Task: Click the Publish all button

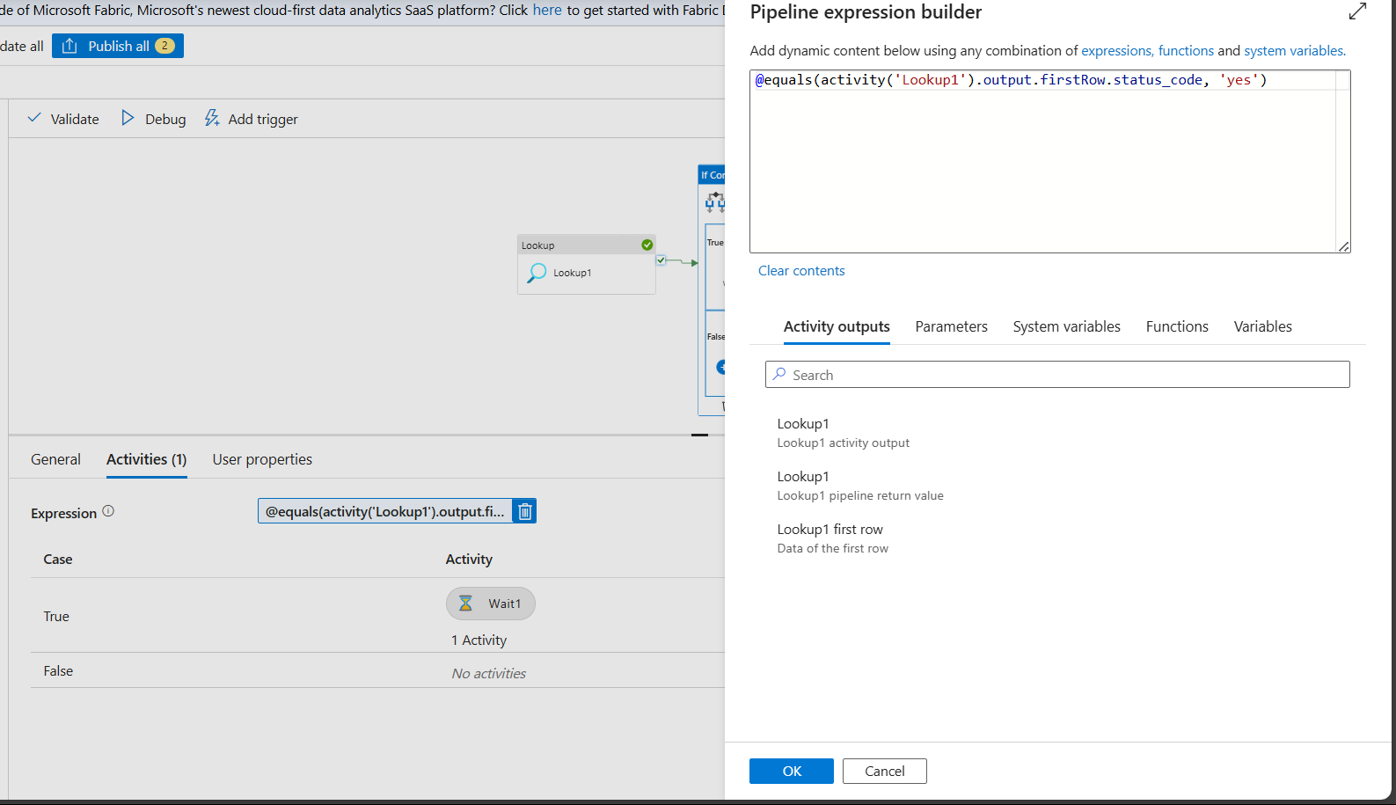Action: point(118,46)
